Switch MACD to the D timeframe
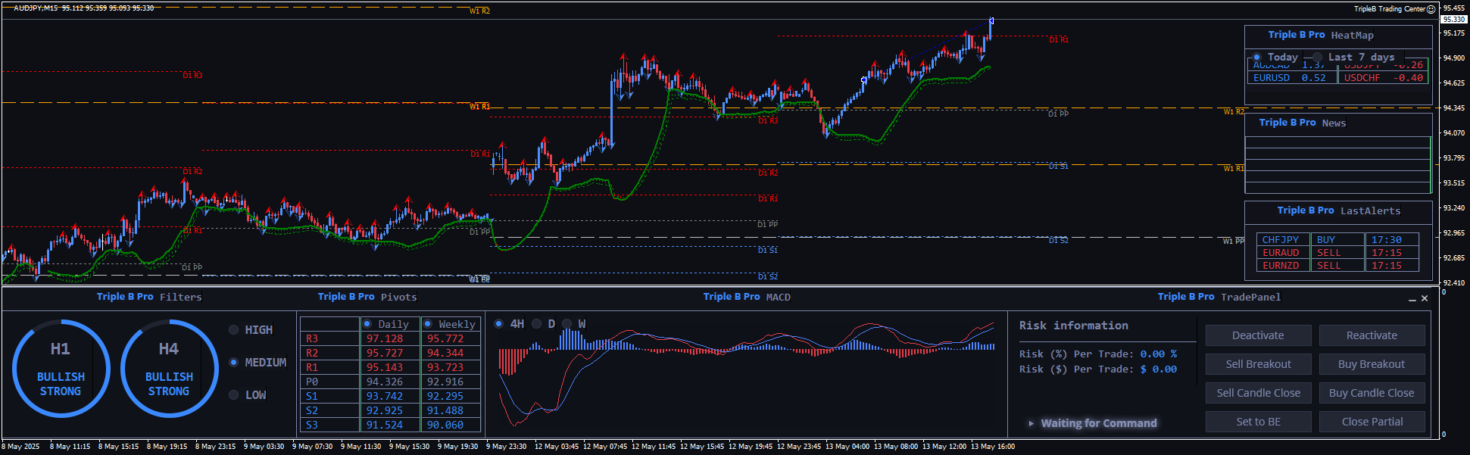1470x455 pixels. pyautogui.click(x=537, y=324)
